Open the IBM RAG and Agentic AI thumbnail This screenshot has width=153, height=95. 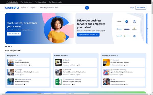pos(106,82)
